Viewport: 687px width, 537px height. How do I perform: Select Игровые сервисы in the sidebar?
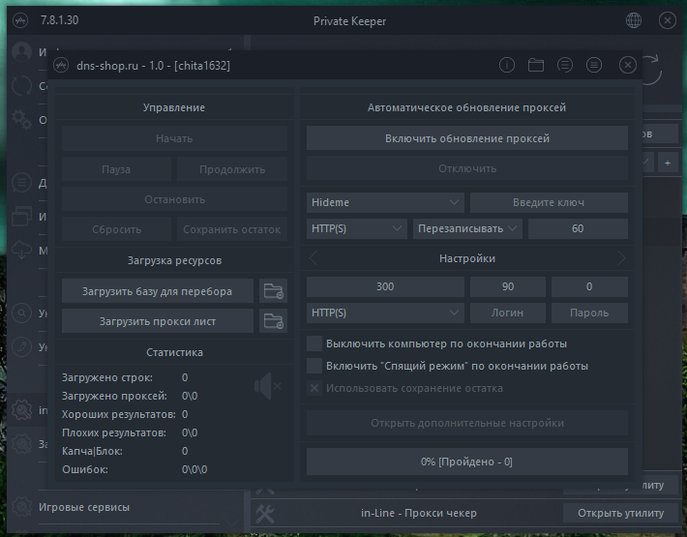coord(83,506)
